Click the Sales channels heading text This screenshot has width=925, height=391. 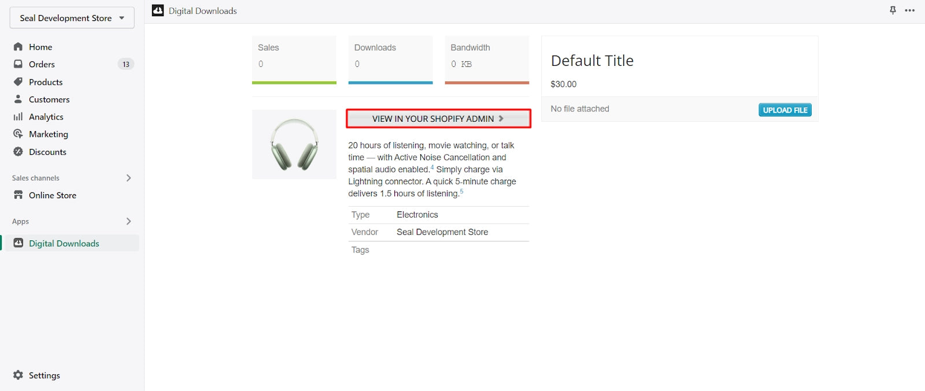point(36,178)
